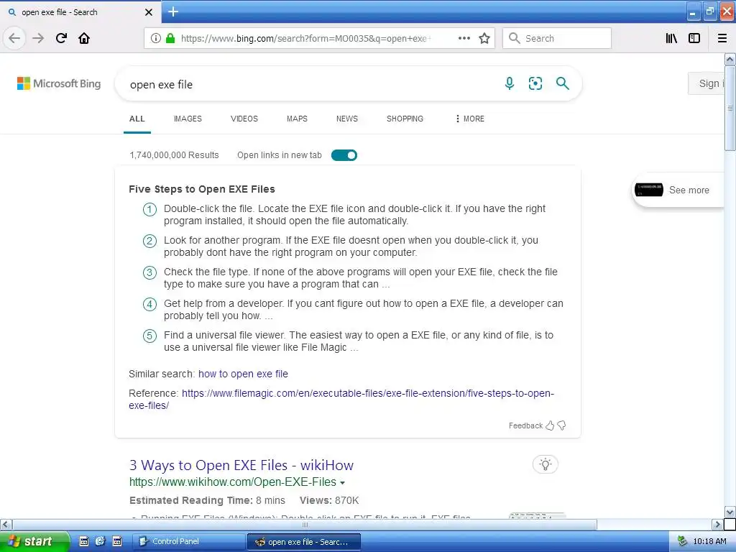
Task: Click horizontal scrollbar right arrow
Action: pos(718,524)
